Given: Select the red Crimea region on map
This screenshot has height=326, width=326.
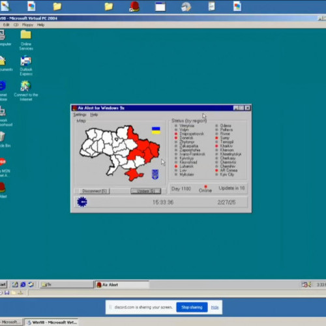Looking at the screenshot, I should coord(134,175).
